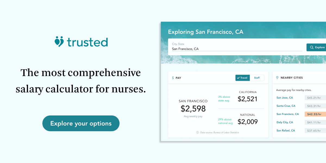This screenshot has height=163, width=326.
Task: View Santa Cruz, CA pay rates
Action: click(x=286, y=106)
